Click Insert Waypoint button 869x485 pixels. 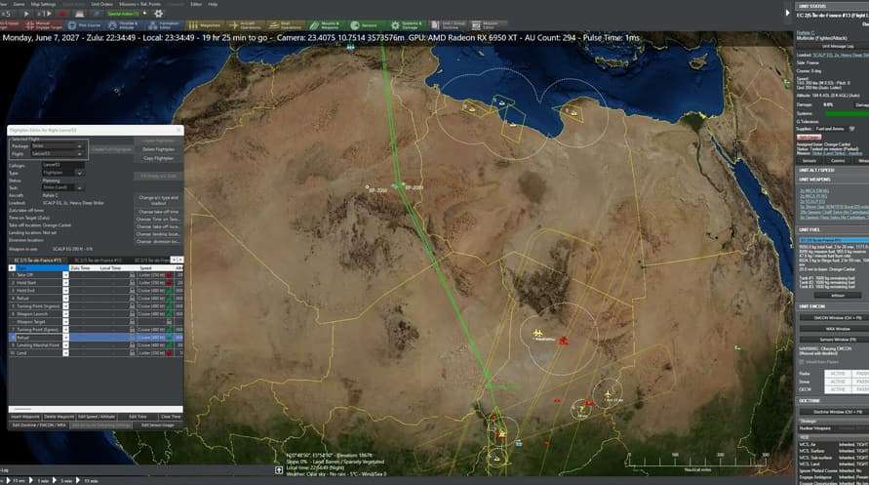pyautogui.click(x=25, y=417)
